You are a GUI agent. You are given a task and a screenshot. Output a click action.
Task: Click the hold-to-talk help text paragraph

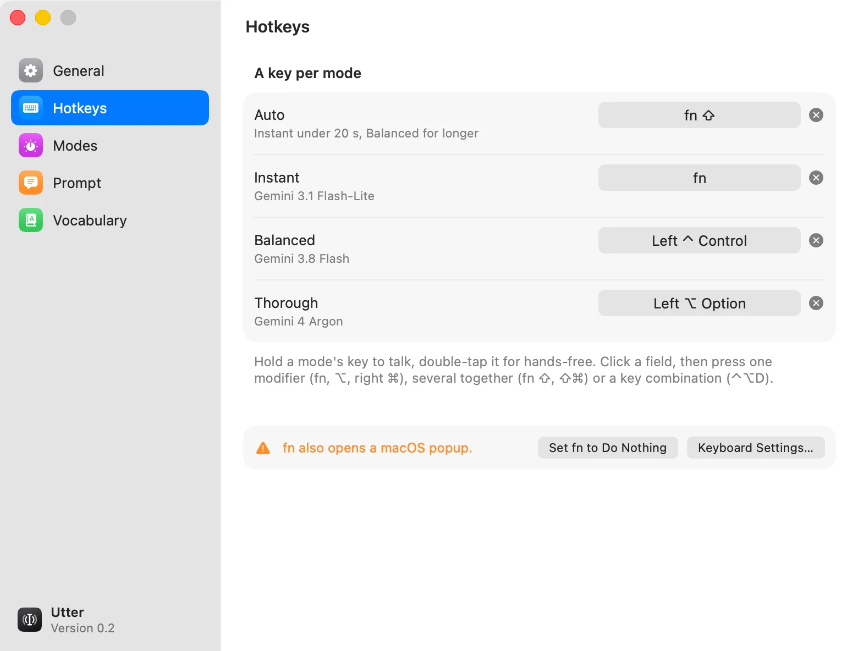pos(514,370)
